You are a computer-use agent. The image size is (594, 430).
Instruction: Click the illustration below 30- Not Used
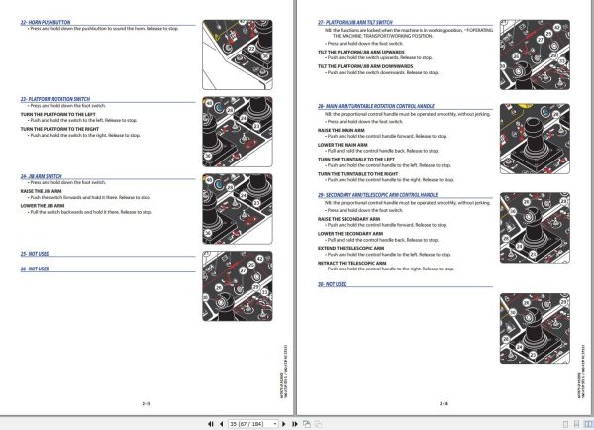pyautogui.click(x=535, y=328)
